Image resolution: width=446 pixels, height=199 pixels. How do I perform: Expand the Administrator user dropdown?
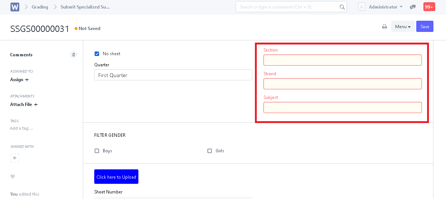coord(386,7)
